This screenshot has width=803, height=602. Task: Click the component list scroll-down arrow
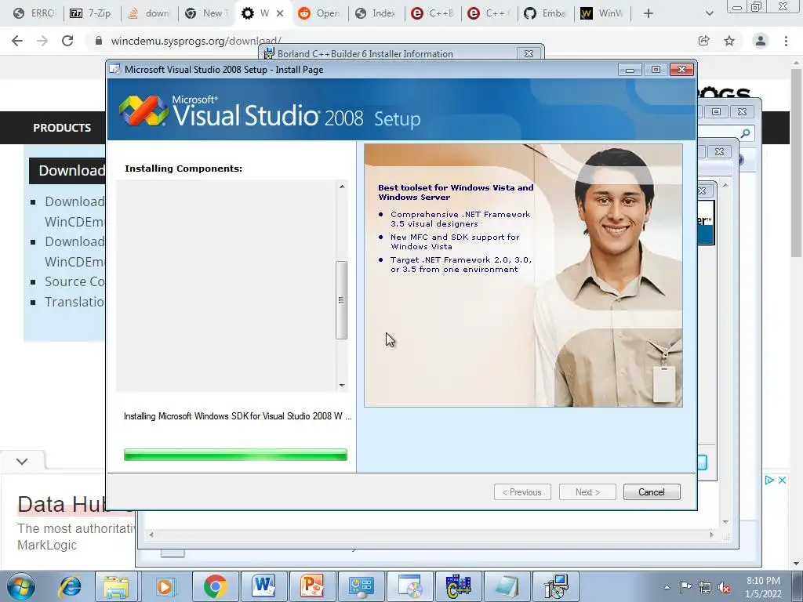click(342, 385)
